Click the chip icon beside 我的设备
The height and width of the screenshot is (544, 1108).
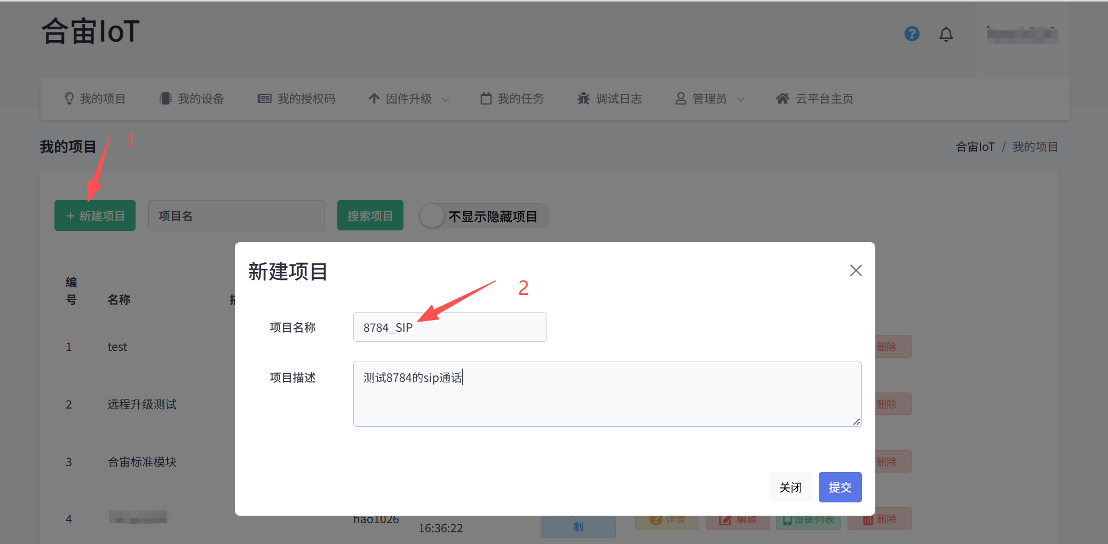165,99
